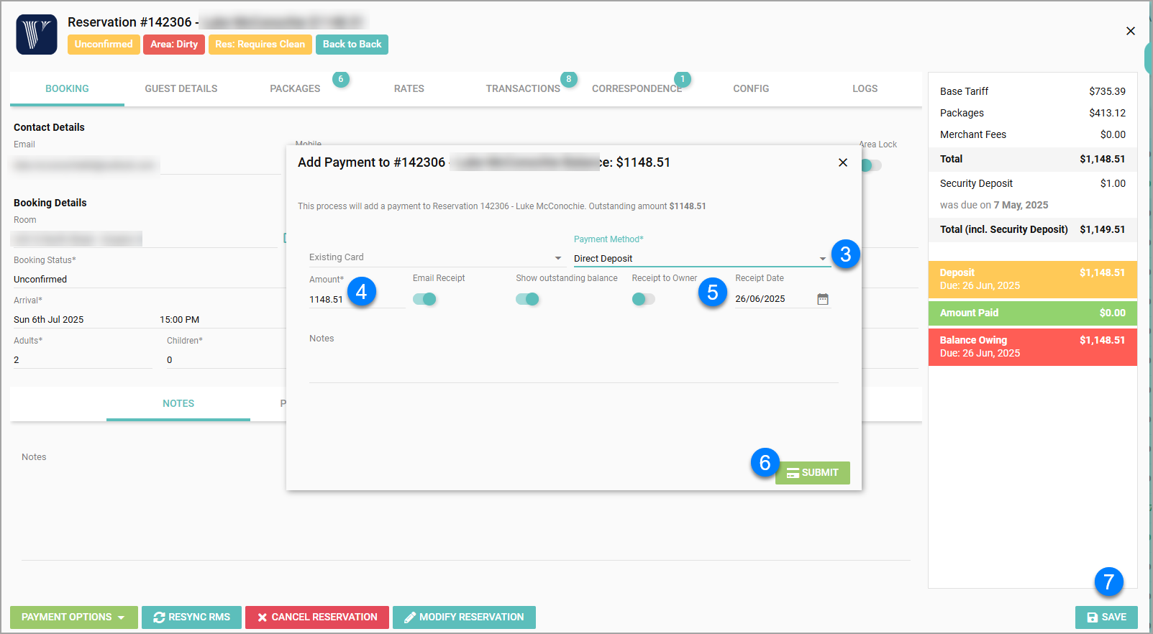Close the Add Payment dialog
The width and height of the screenshot is (1153, 634).
[x=842, y=162]
